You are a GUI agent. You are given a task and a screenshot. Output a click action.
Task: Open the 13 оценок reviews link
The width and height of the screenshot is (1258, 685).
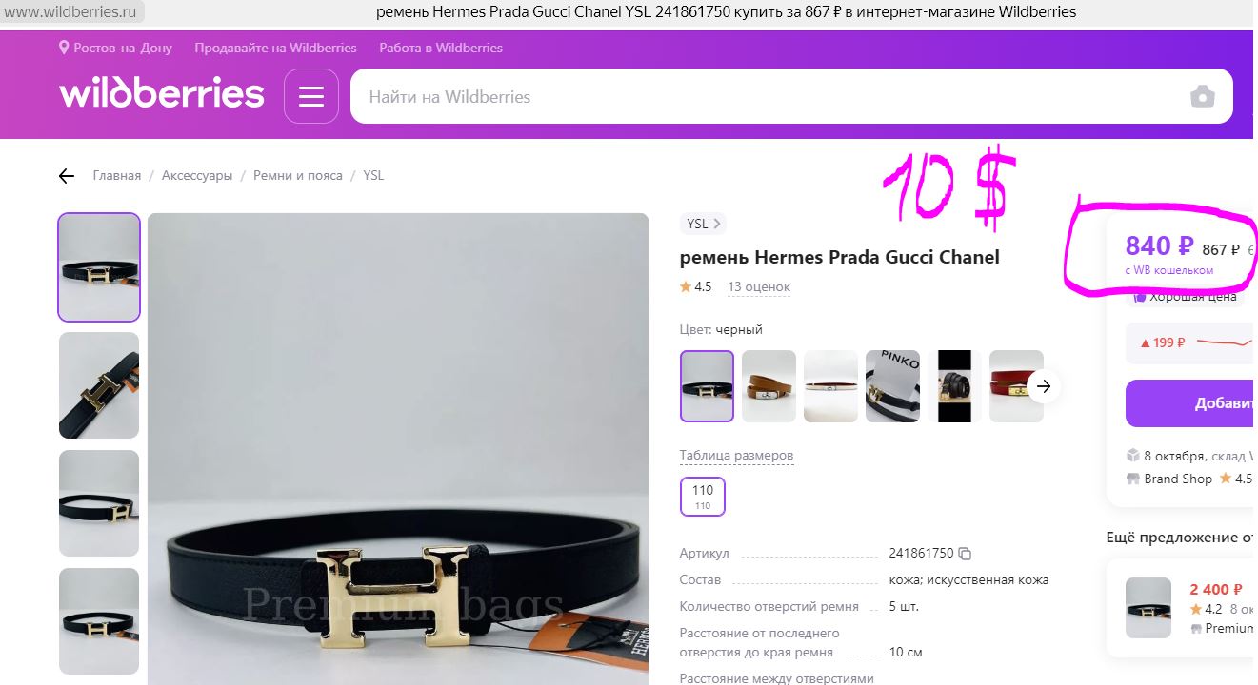click(759, 287)
